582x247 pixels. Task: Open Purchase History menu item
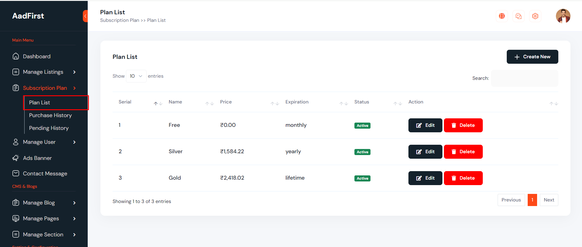pos(50,115)
